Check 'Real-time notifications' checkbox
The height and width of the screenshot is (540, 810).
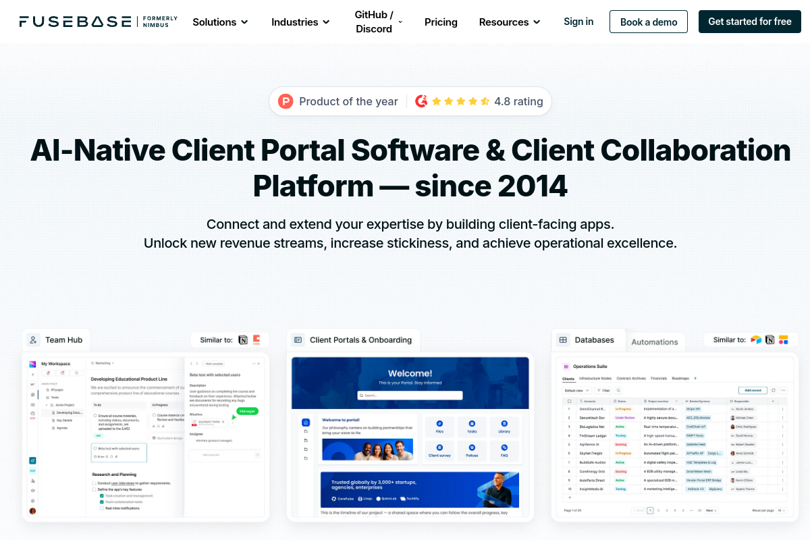coord(101,508)
